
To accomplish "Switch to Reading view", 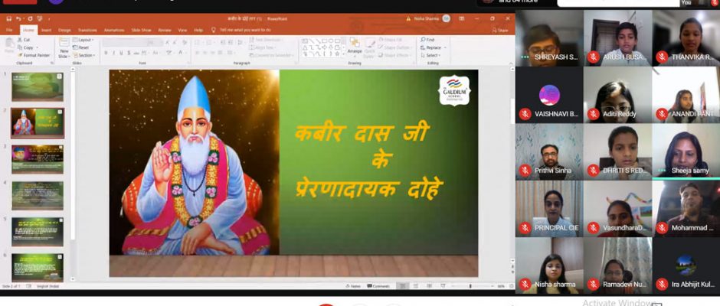I will point(430,286).
